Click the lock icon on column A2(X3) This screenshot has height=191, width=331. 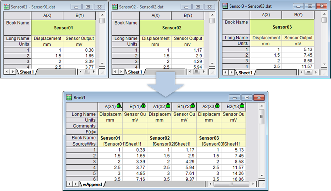217,106
